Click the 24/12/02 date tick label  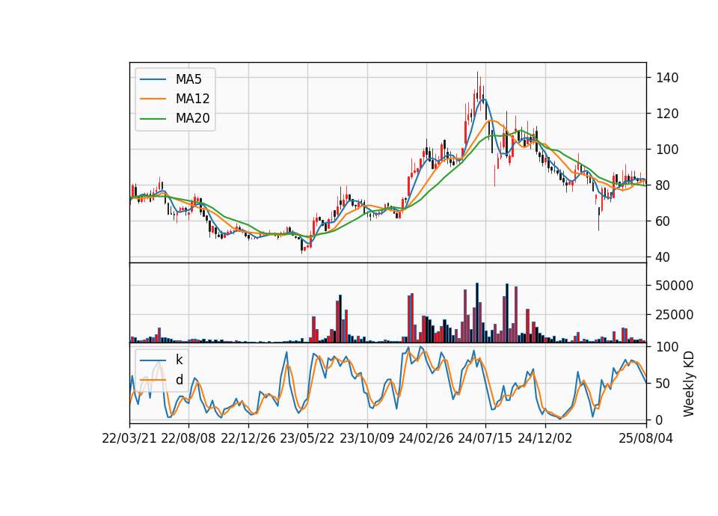(x=545, y=438)
